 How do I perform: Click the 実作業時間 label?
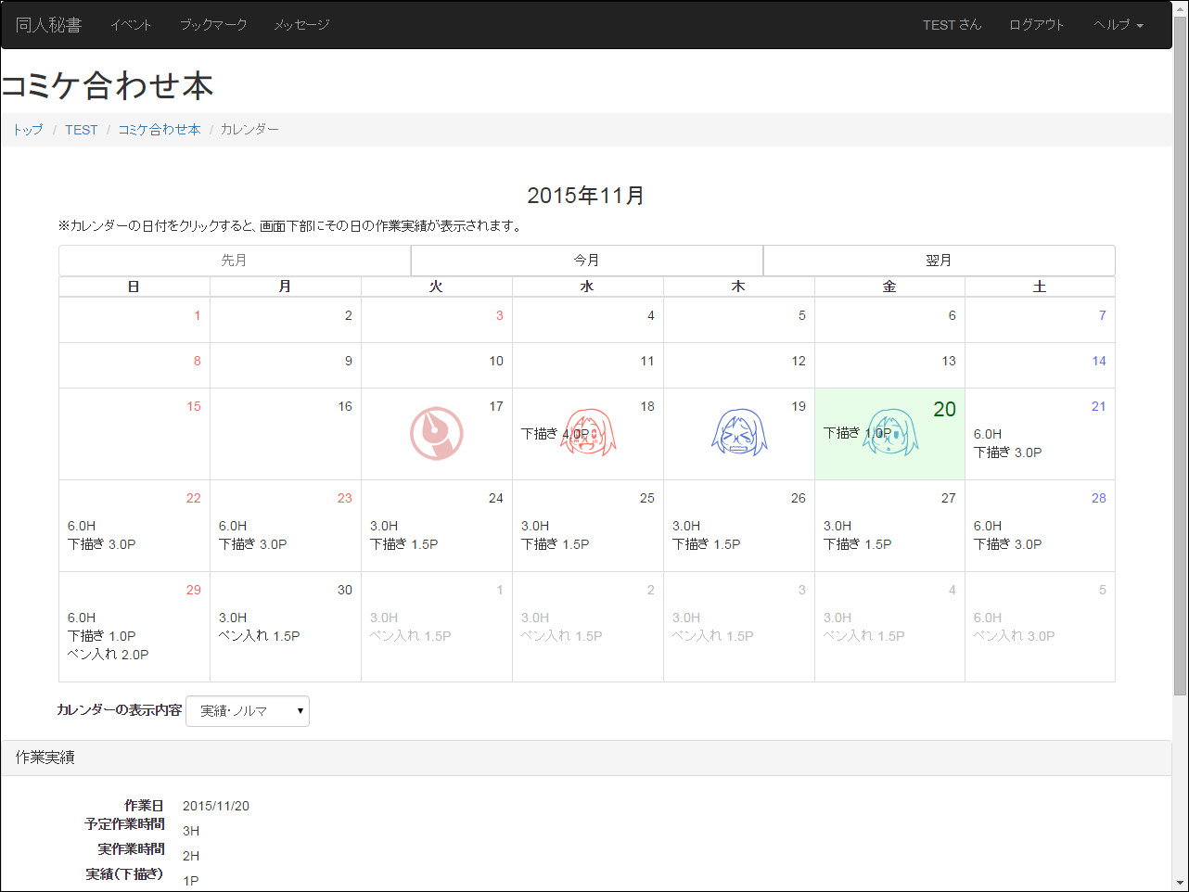131,849
